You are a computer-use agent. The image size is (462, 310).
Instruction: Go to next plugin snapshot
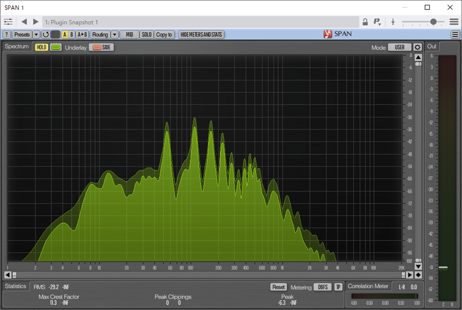click(x=36, y=22)
